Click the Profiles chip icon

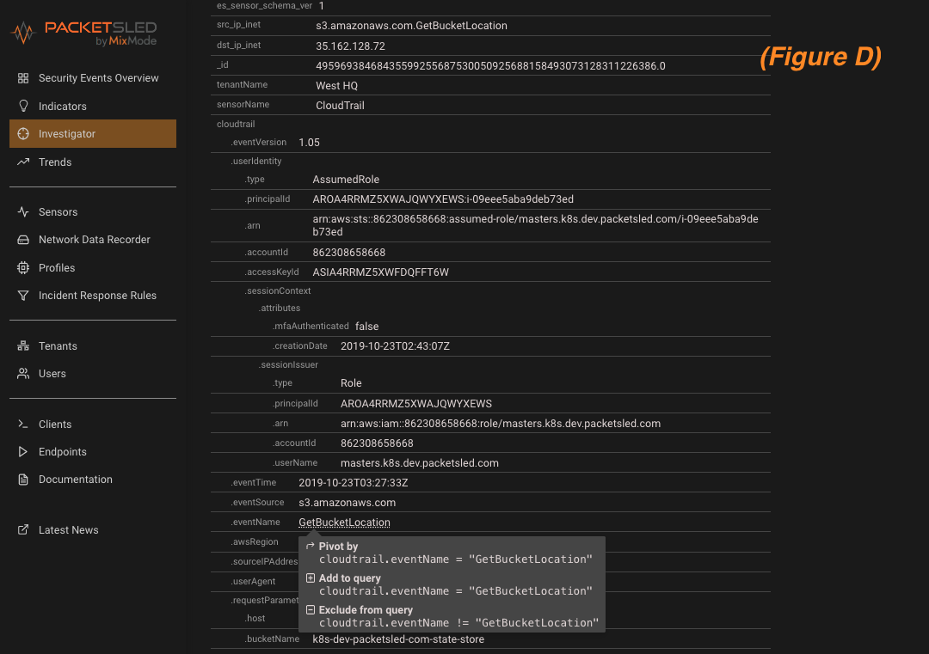pyautogui.click(x=23, y=267)
